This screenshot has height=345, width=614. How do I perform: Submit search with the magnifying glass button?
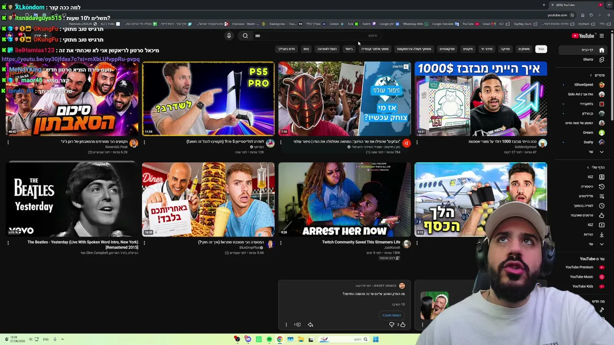[245, 35]
